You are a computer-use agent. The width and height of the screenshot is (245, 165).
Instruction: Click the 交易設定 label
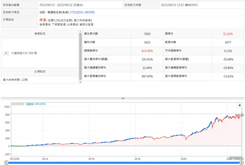8,19
